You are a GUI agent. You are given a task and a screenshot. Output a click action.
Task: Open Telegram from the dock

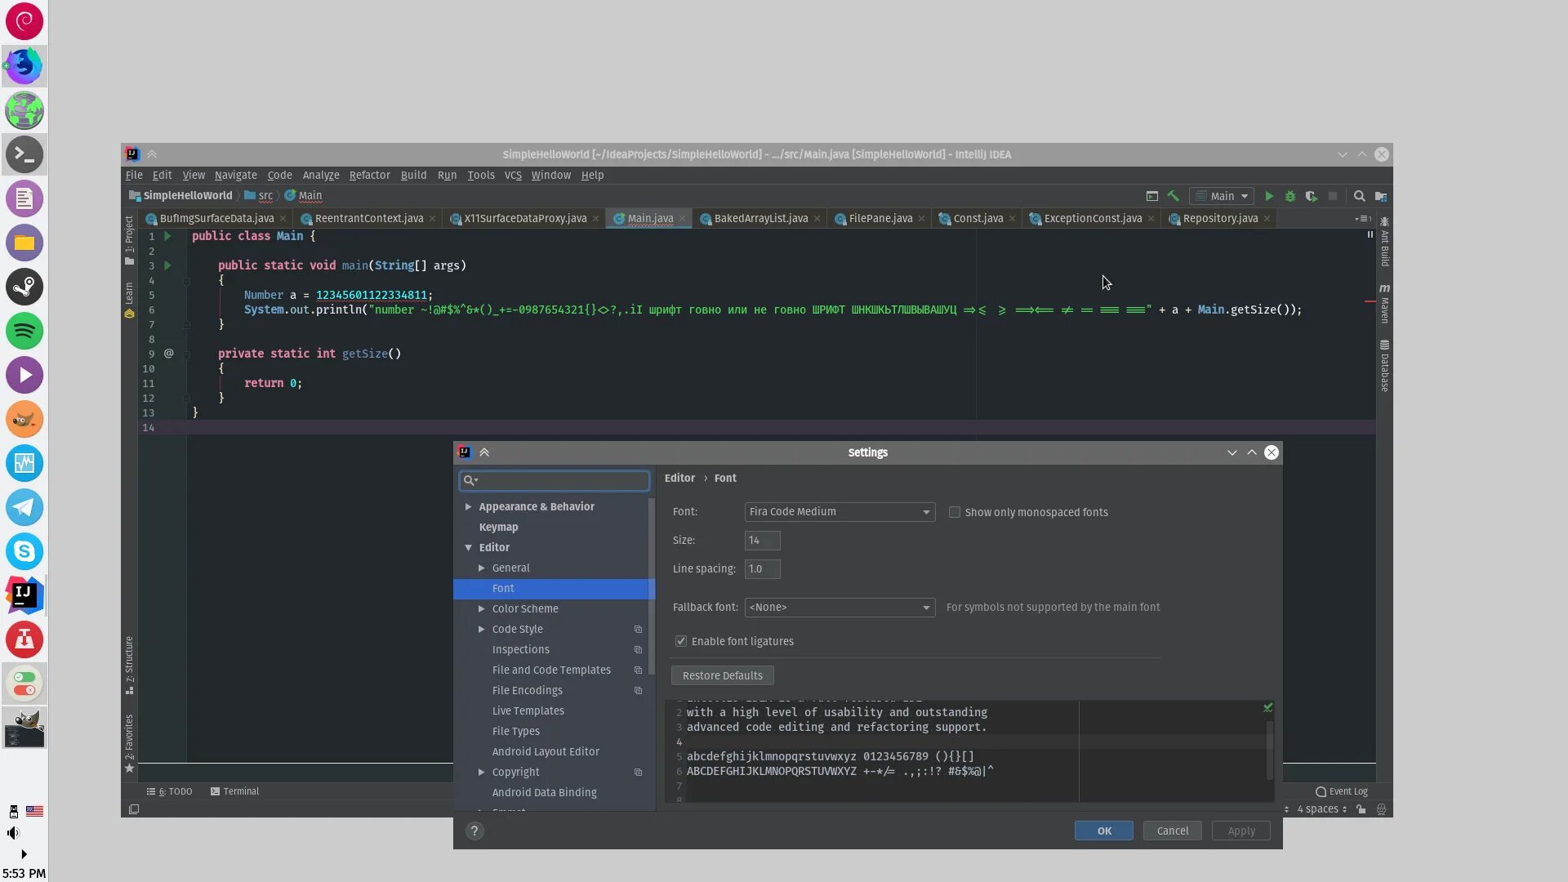24,507
